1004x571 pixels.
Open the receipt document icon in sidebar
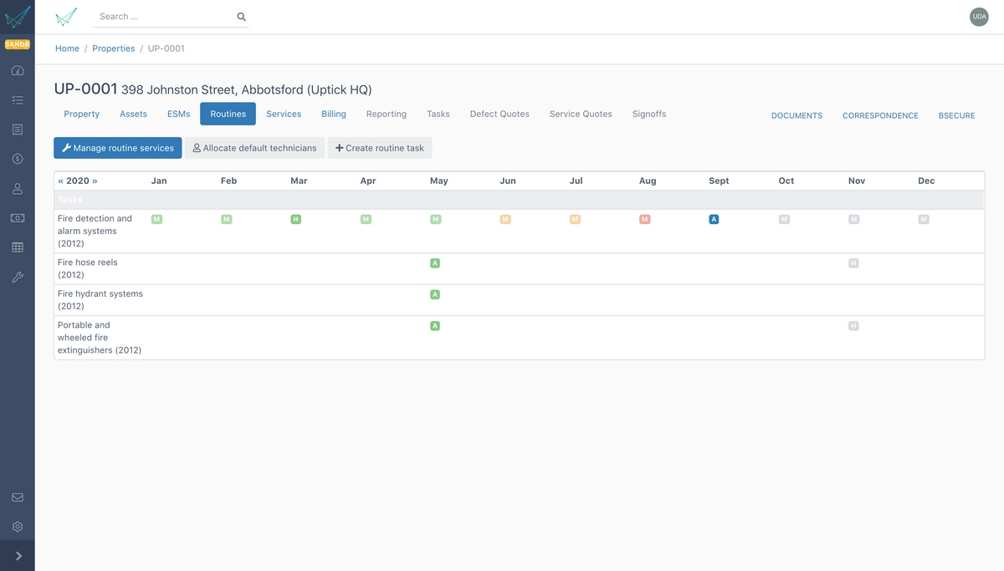coord(18,130)
